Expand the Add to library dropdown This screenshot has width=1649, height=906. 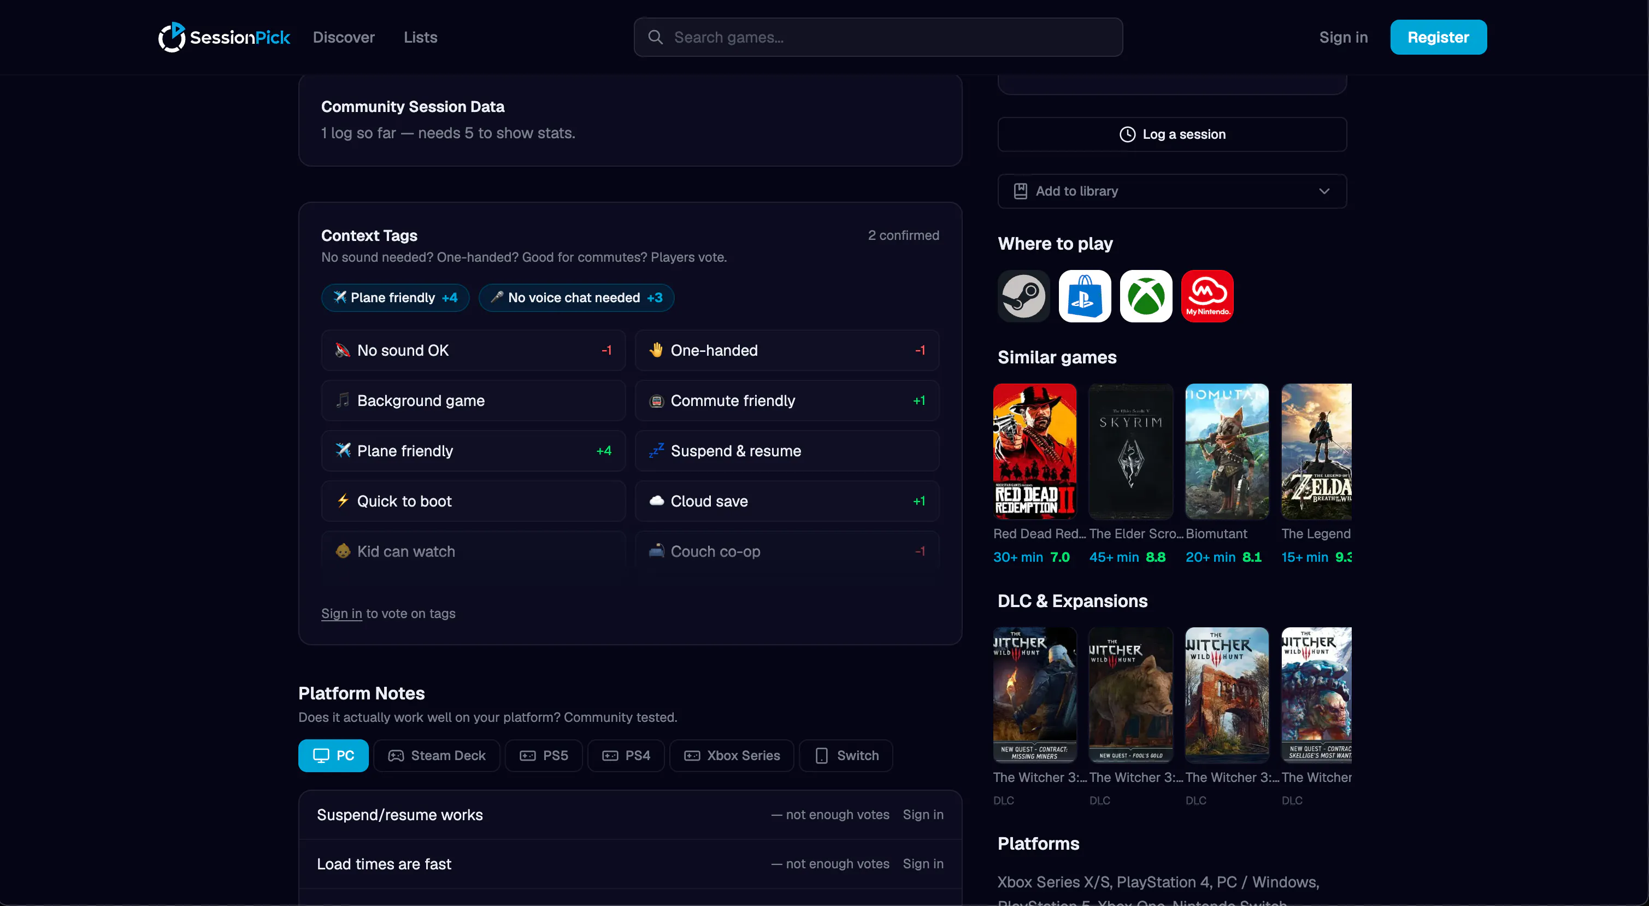1171,191
